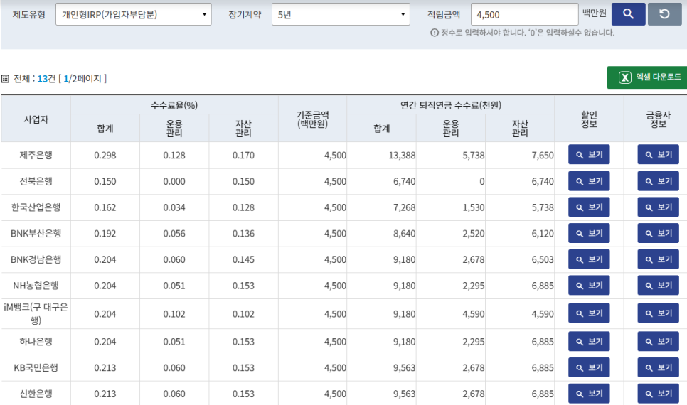Select the 한국산업은행 row name

(36, 207)
